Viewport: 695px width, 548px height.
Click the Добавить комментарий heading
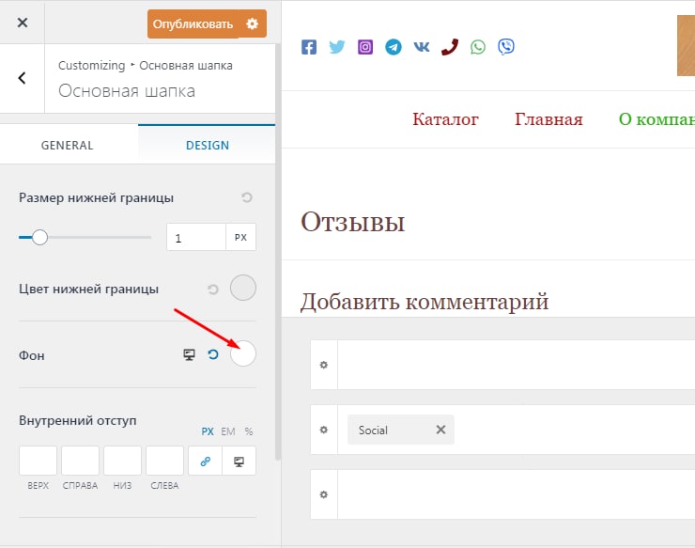(425, 302)
